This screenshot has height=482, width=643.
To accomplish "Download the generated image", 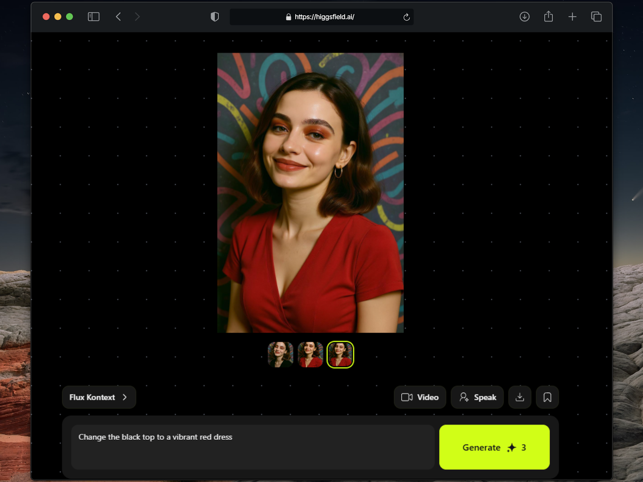I will 520,397.
